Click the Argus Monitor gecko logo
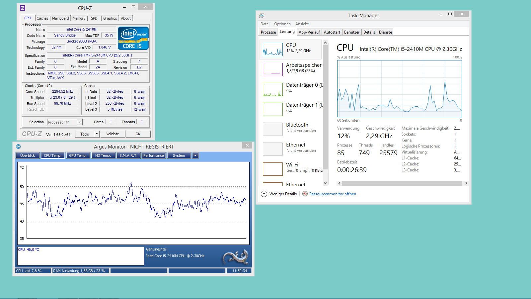531x299 pixels. [x=236, y=257]
